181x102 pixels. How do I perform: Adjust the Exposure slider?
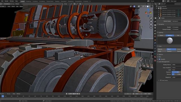coord(176,72)
